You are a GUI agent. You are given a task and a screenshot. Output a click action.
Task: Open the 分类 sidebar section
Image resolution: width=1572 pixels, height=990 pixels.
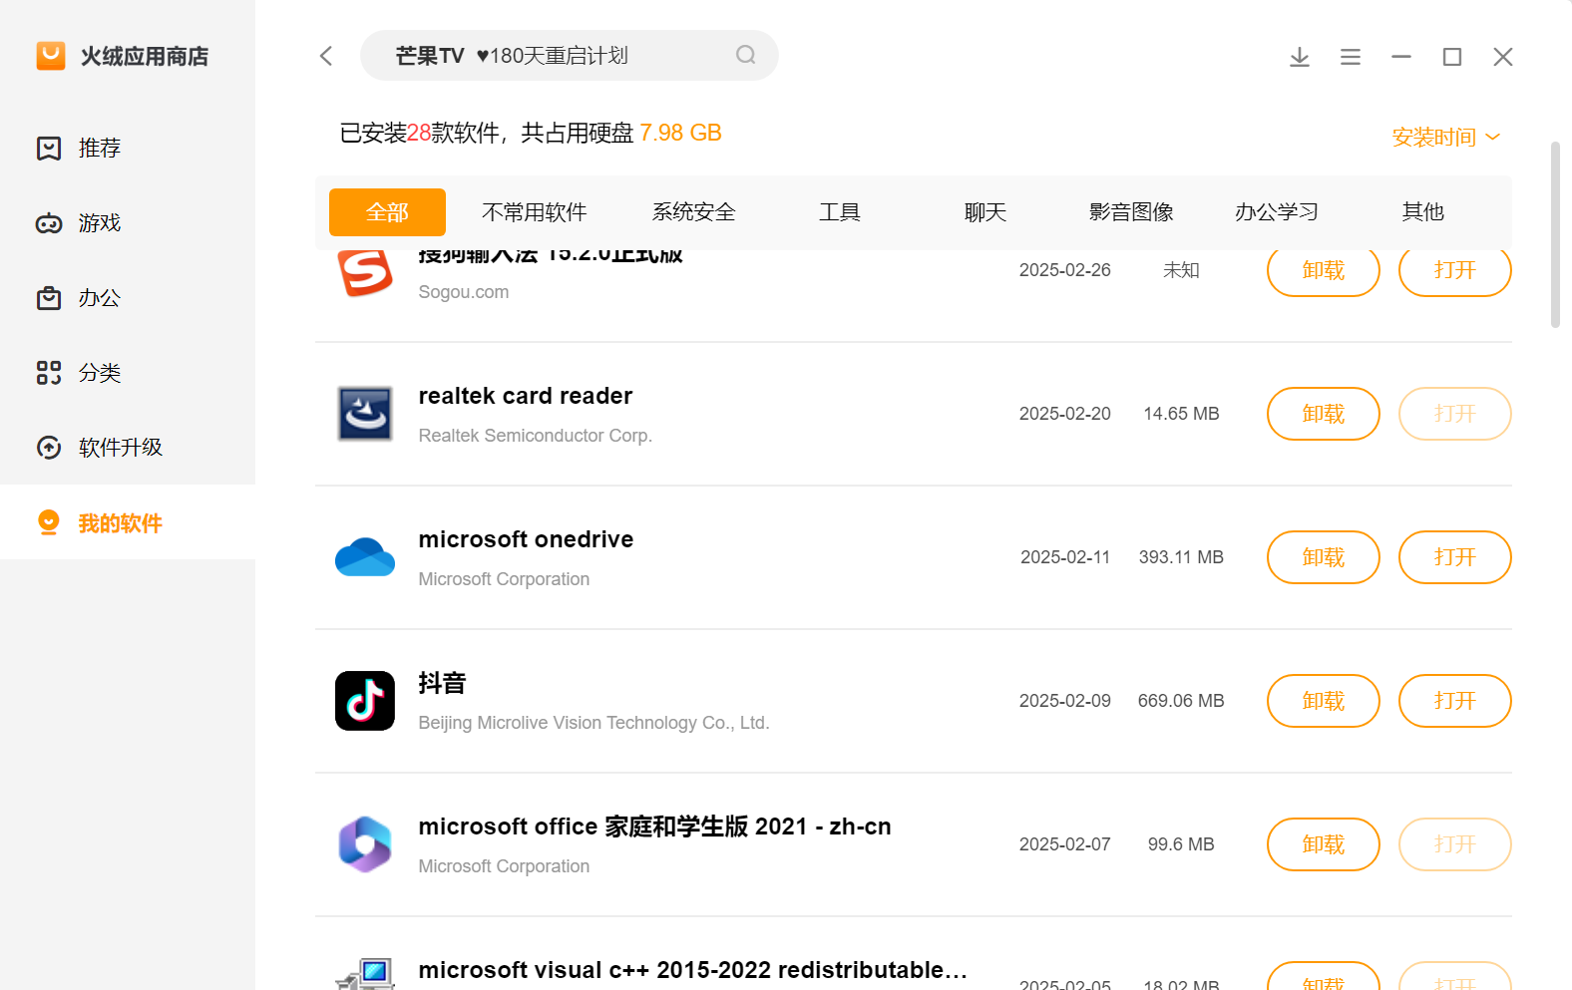[x=128, y=373]
